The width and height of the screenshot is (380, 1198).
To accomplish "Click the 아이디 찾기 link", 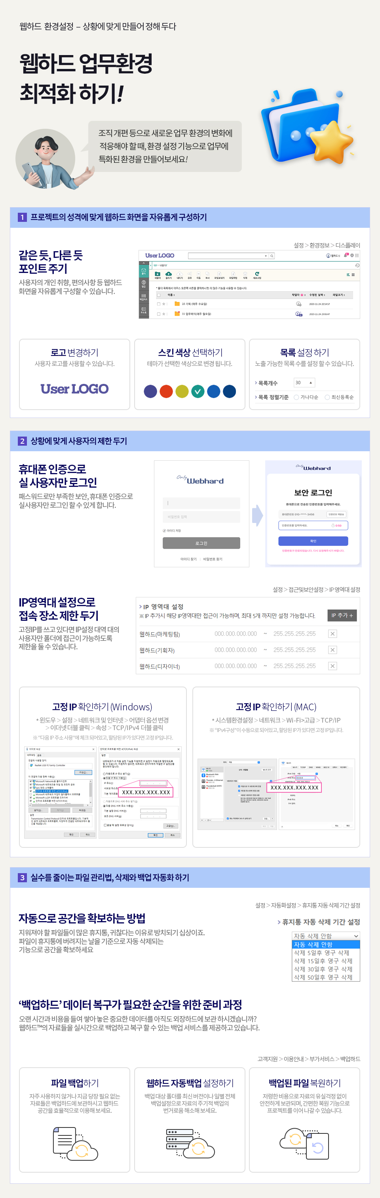I will click(x=188, y=559).
